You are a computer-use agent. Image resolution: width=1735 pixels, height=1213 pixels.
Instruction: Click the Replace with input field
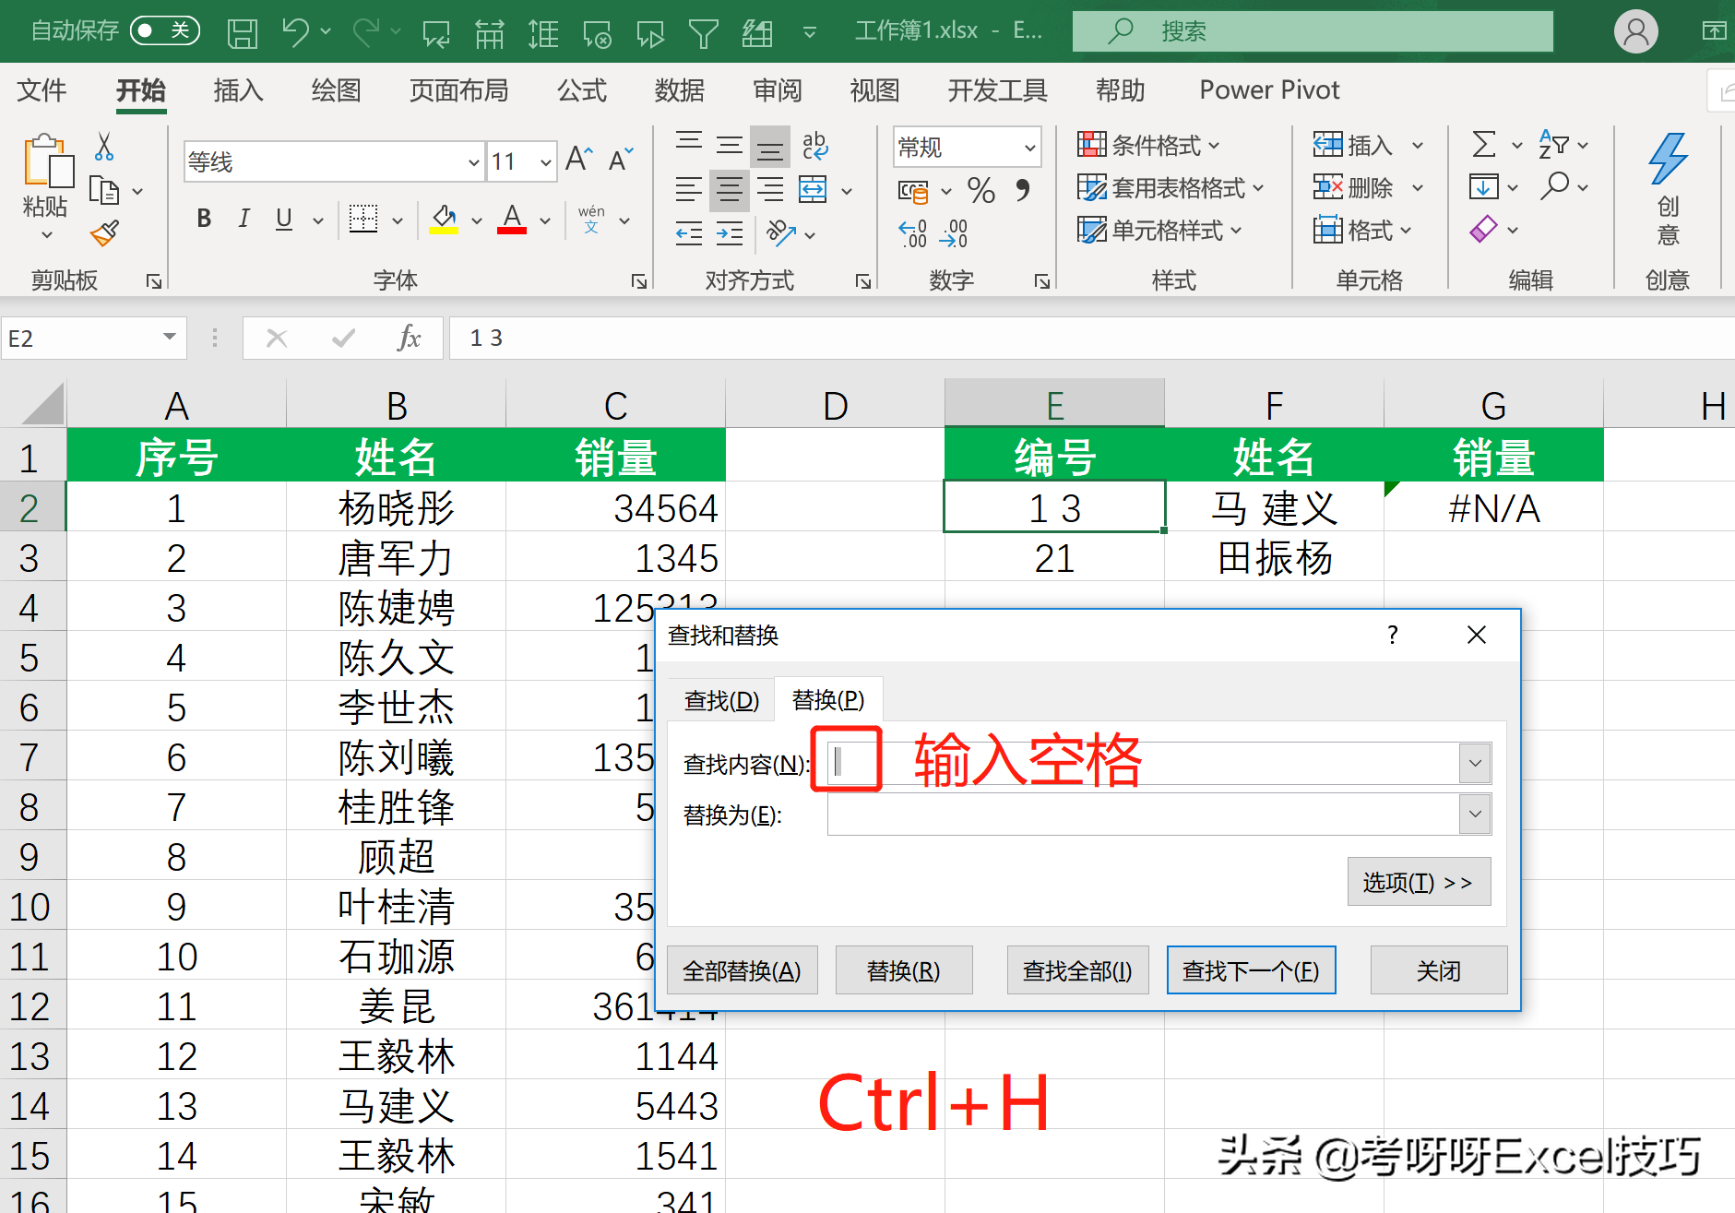click(x=1142, y=815)
